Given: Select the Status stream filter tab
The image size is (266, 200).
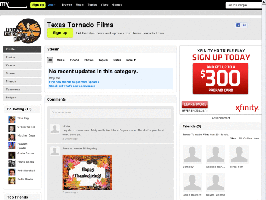Looking at the screenshot, I should pos(117,60).
